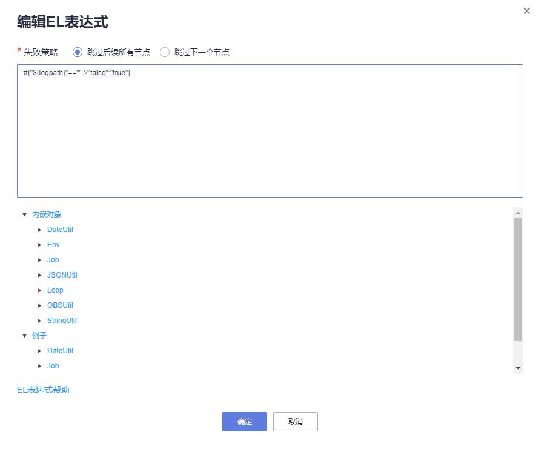
Task: Close the EL expression editor dialog
Action: point(526,11)
